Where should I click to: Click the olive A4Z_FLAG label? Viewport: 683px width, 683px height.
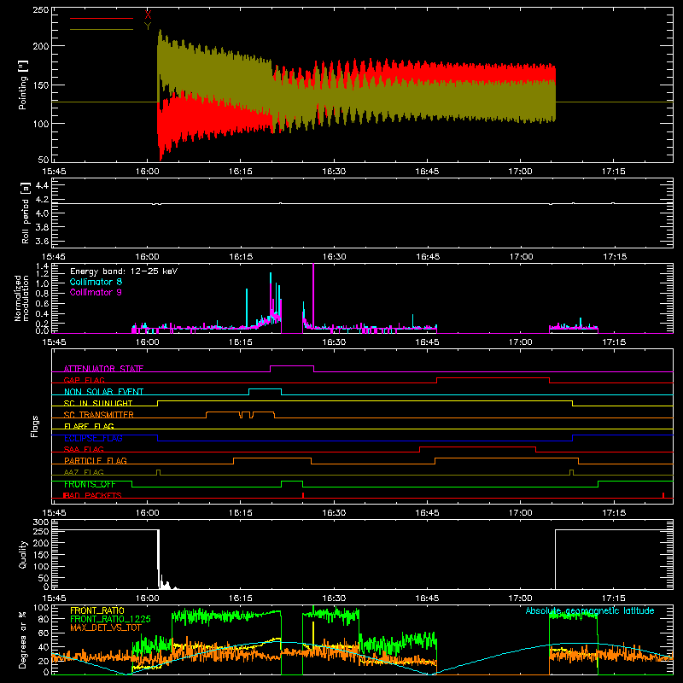[84, 472]
